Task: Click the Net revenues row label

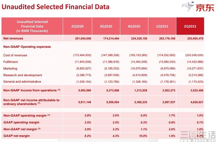Action: pos(13,38)
